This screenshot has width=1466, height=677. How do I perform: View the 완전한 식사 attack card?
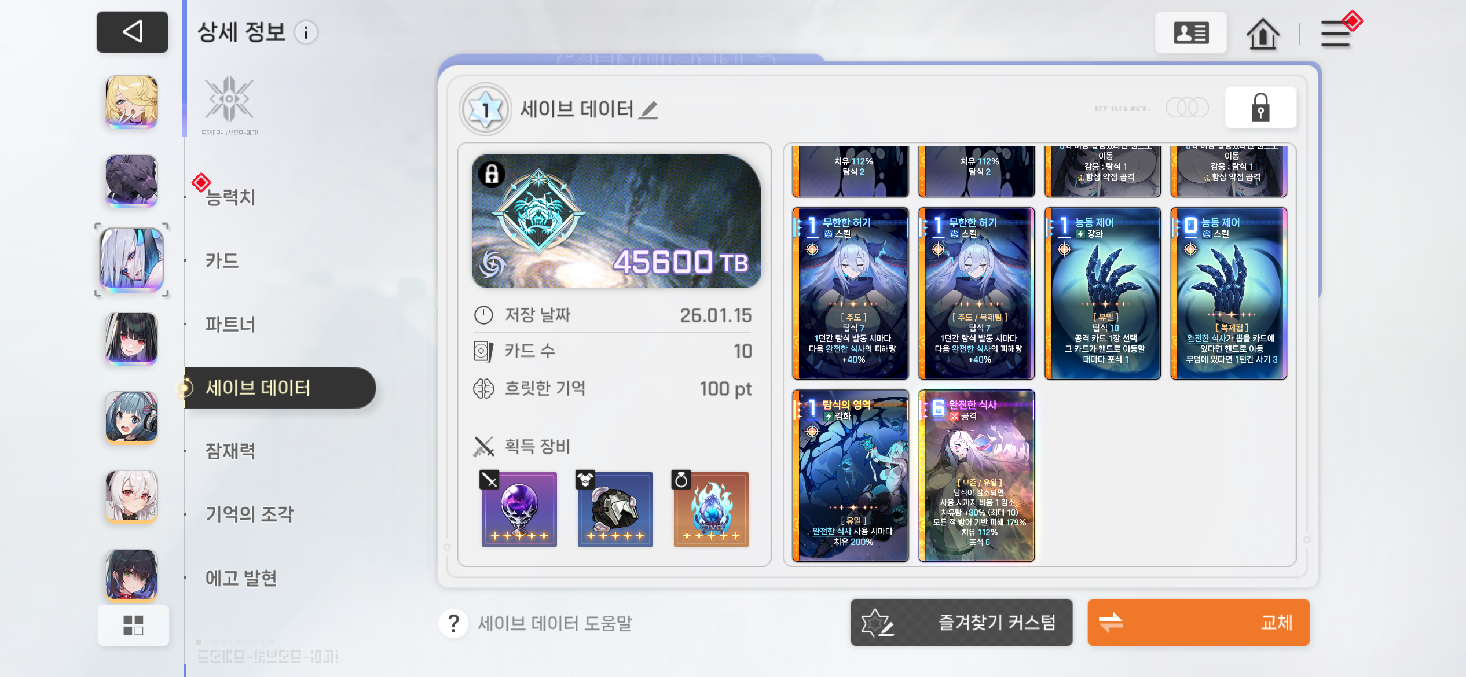[977, 476]
